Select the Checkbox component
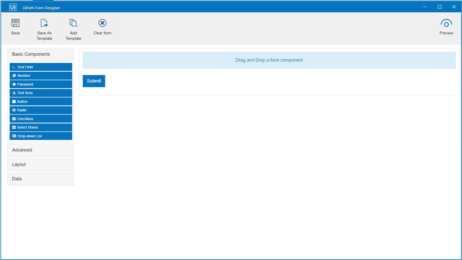Image resolution: width=462 pixels, height=260 pixels. click(x=41, y=119)
